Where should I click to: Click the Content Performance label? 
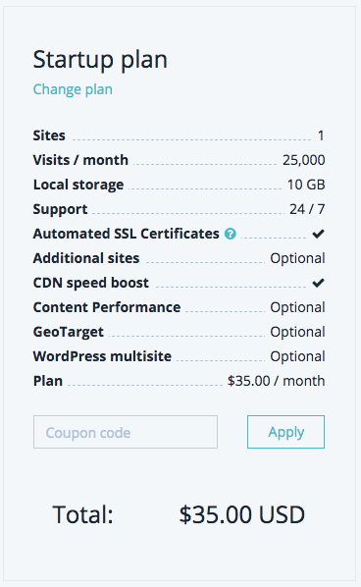tap(107, 307)
